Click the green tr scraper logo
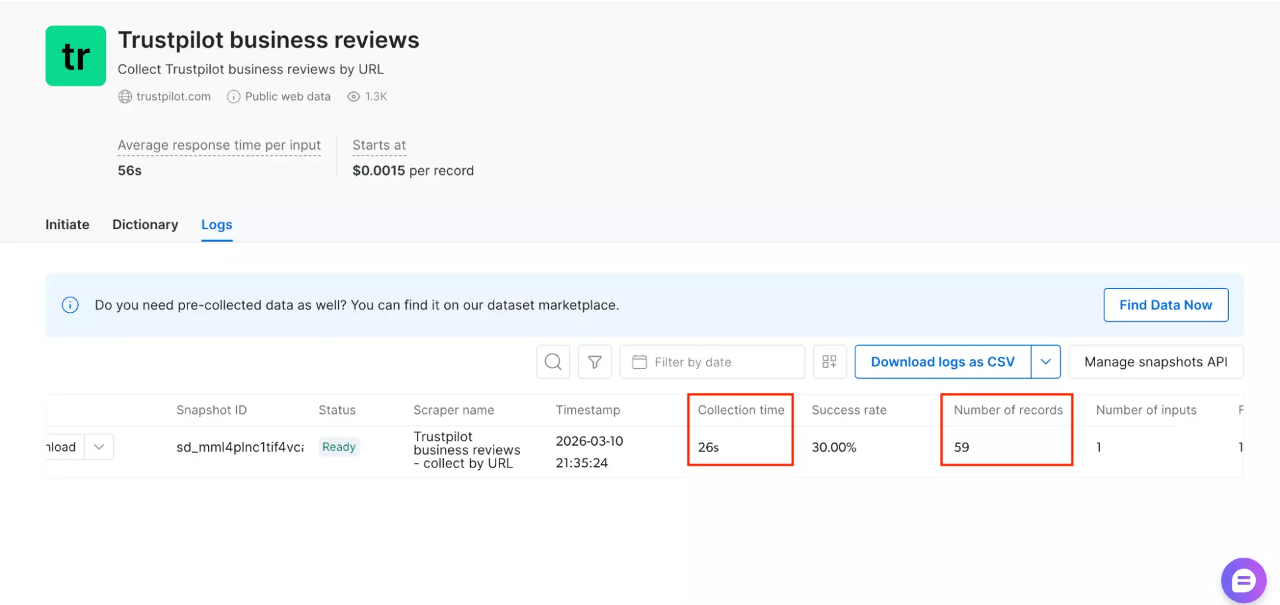1280x605 pixels. pyautogui.click(x=76, y=56)
